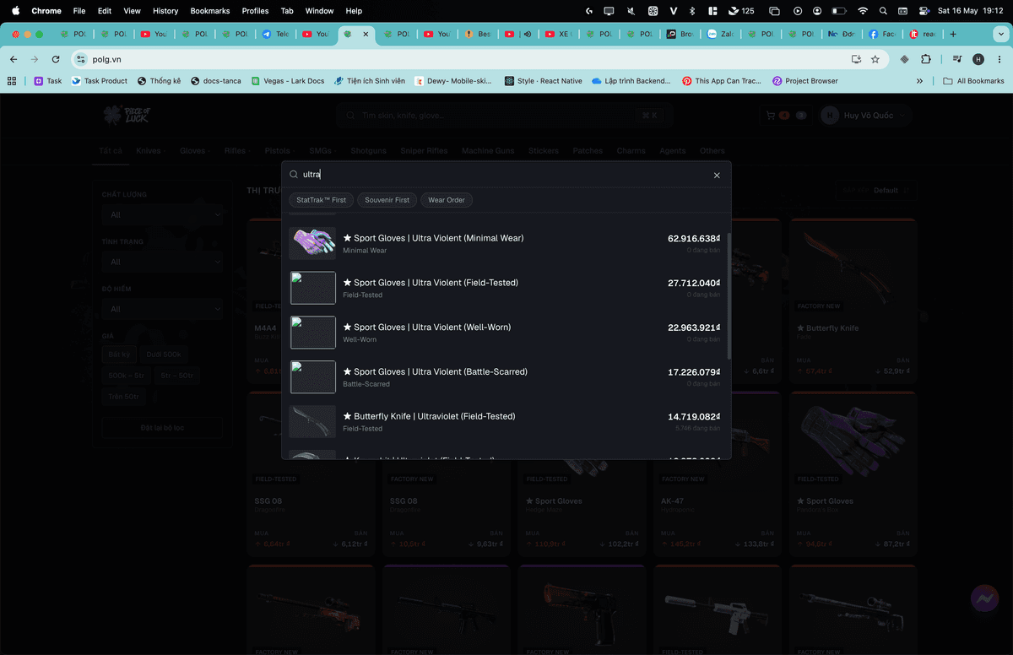This screenshot has height=655, width=1013.
Task: Open the Task Product bookmark
Action: pos(100,81)
